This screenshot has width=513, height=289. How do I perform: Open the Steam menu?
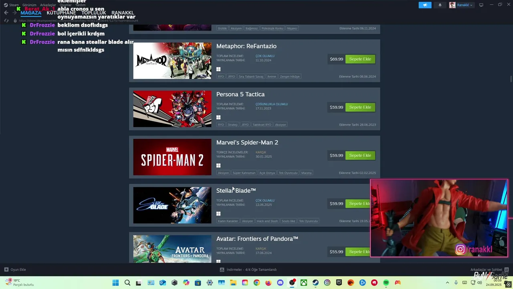(x=12, y=5)
